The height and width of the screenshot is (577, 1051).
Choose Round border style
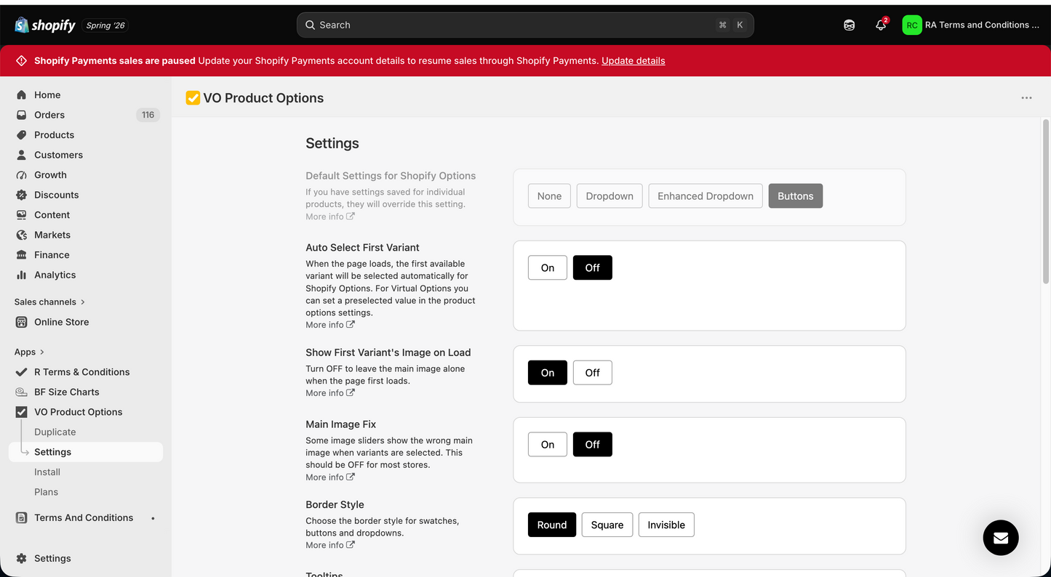[552, 525]
